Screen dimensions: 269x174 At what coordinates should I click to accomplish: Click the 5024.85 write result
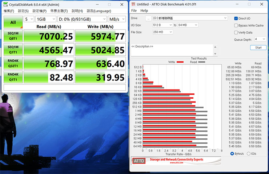[101, 50]
